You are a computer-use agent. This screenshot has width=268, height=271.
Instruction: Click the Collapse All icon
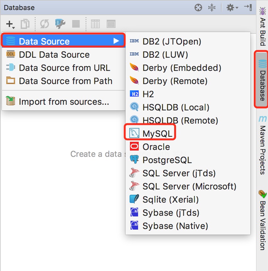pyautogui.click(x=212, y=8)
